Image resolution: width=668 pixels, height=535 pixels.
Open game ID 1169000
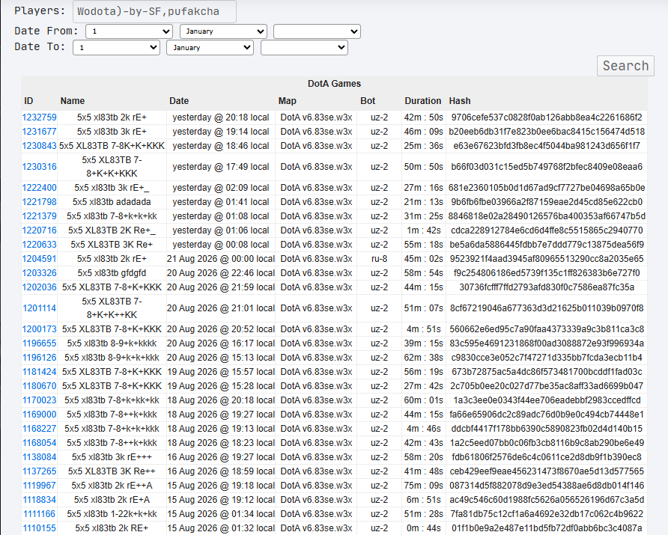coord(39,415)
